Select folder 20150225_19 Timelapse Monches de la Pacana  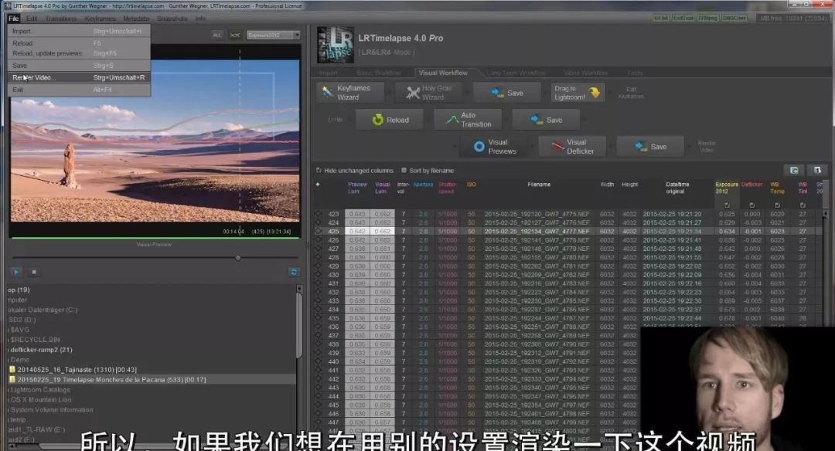[112, 380]
